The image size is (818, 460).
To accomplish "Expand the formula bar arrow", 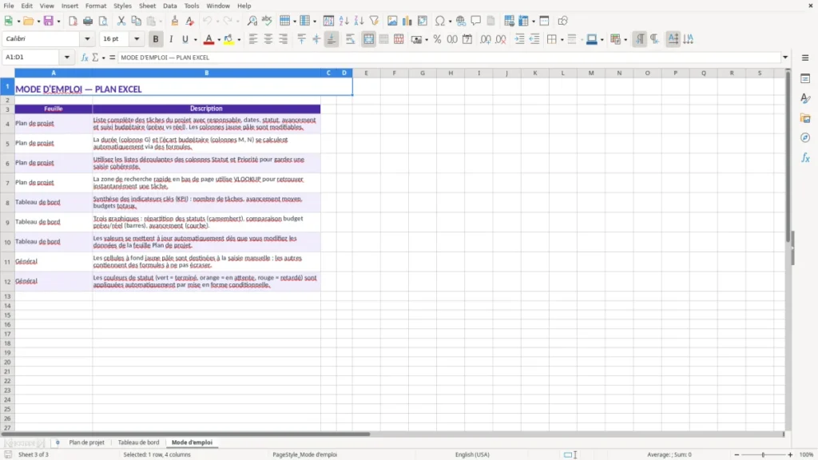I will click(x=785, y=57).
